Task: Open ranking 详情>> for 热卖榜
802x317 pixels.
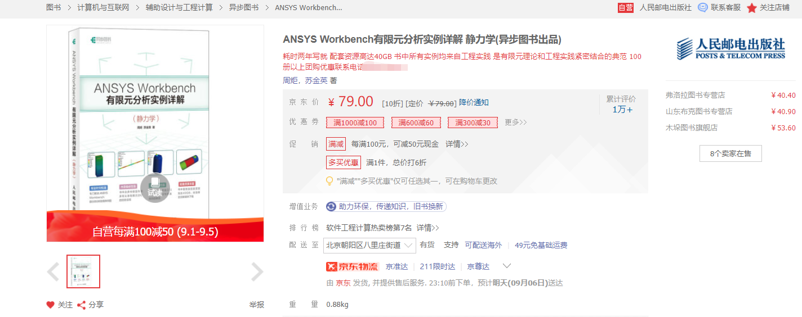Action: [x=428, y=228]
